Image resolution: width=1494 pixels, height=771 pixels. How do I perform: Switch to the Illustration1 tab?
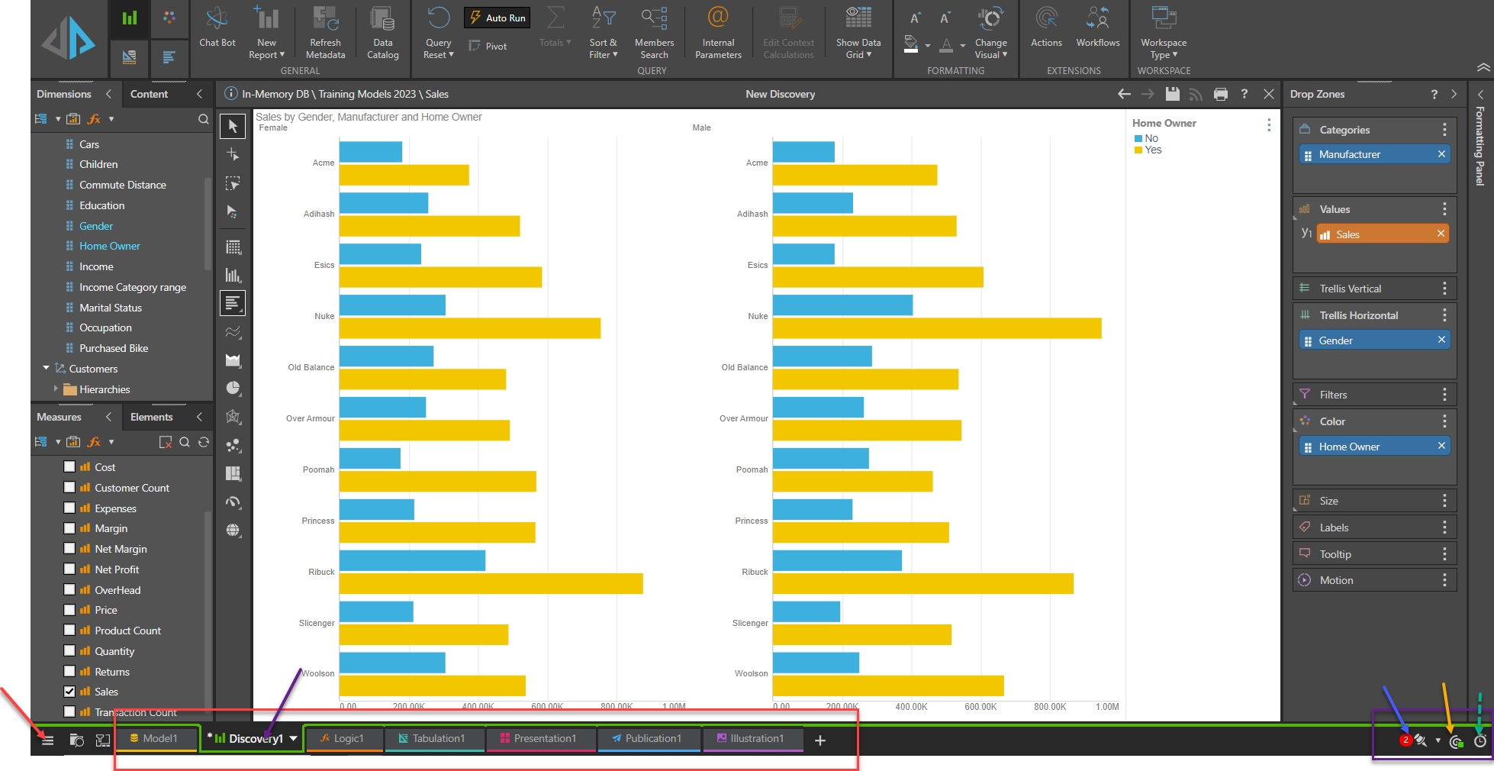[x=753, y=739]
